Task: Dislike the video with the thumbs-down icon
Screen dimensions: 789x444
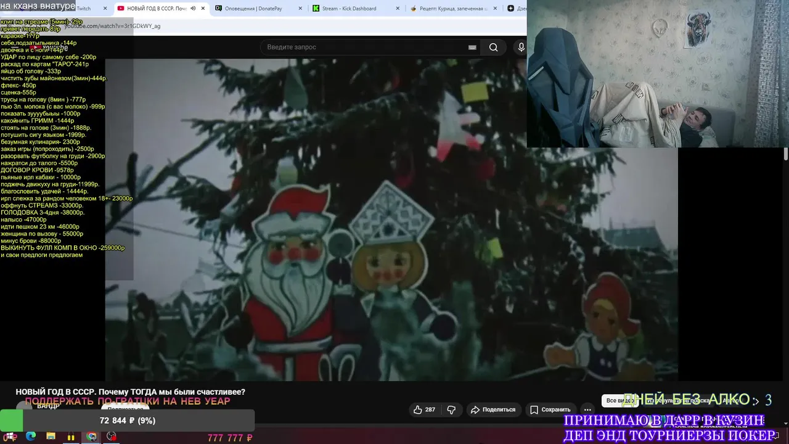Action: 451,409
